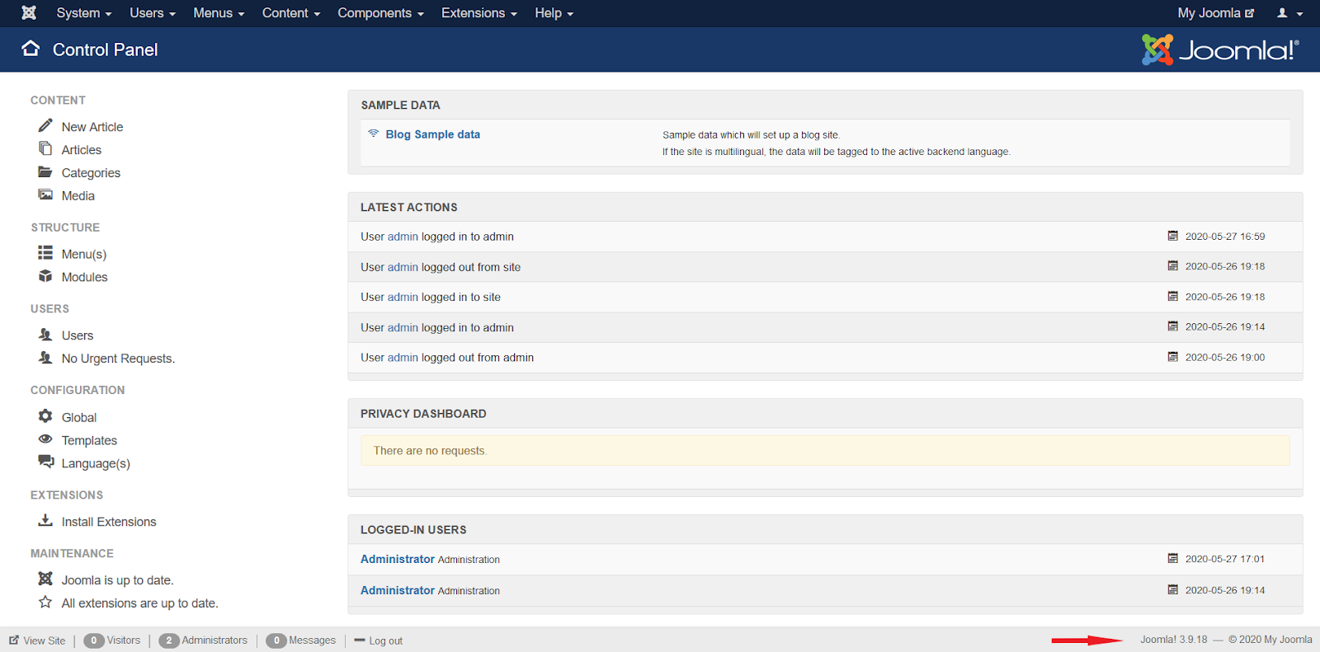The width and height of the screenshot is (1320, 652).
Task: Open the user account dropdown menu
Action: coord(1289,13)
